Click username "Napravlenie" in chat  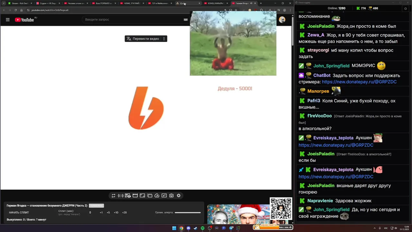[x=320, y=201]
